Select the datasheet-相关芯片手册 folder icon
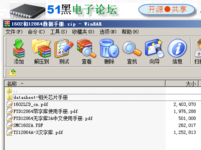 pyautogui.click(x=9, y=97)
